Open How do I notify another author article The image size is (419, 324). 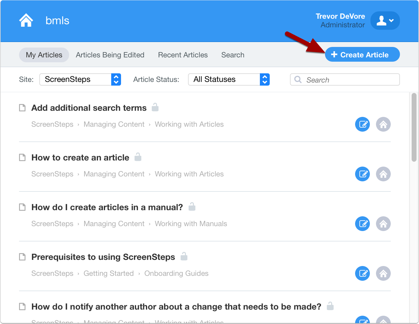[176, 307]
